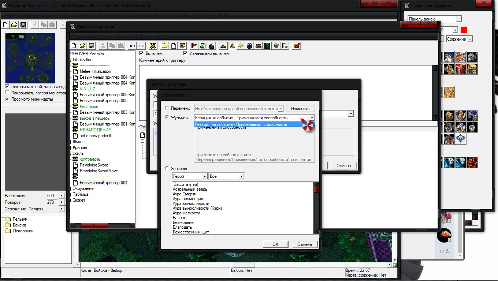Add a new action with clapperboard icon
This screenshot has height=281, width=498.
click(x=212, y=46)
